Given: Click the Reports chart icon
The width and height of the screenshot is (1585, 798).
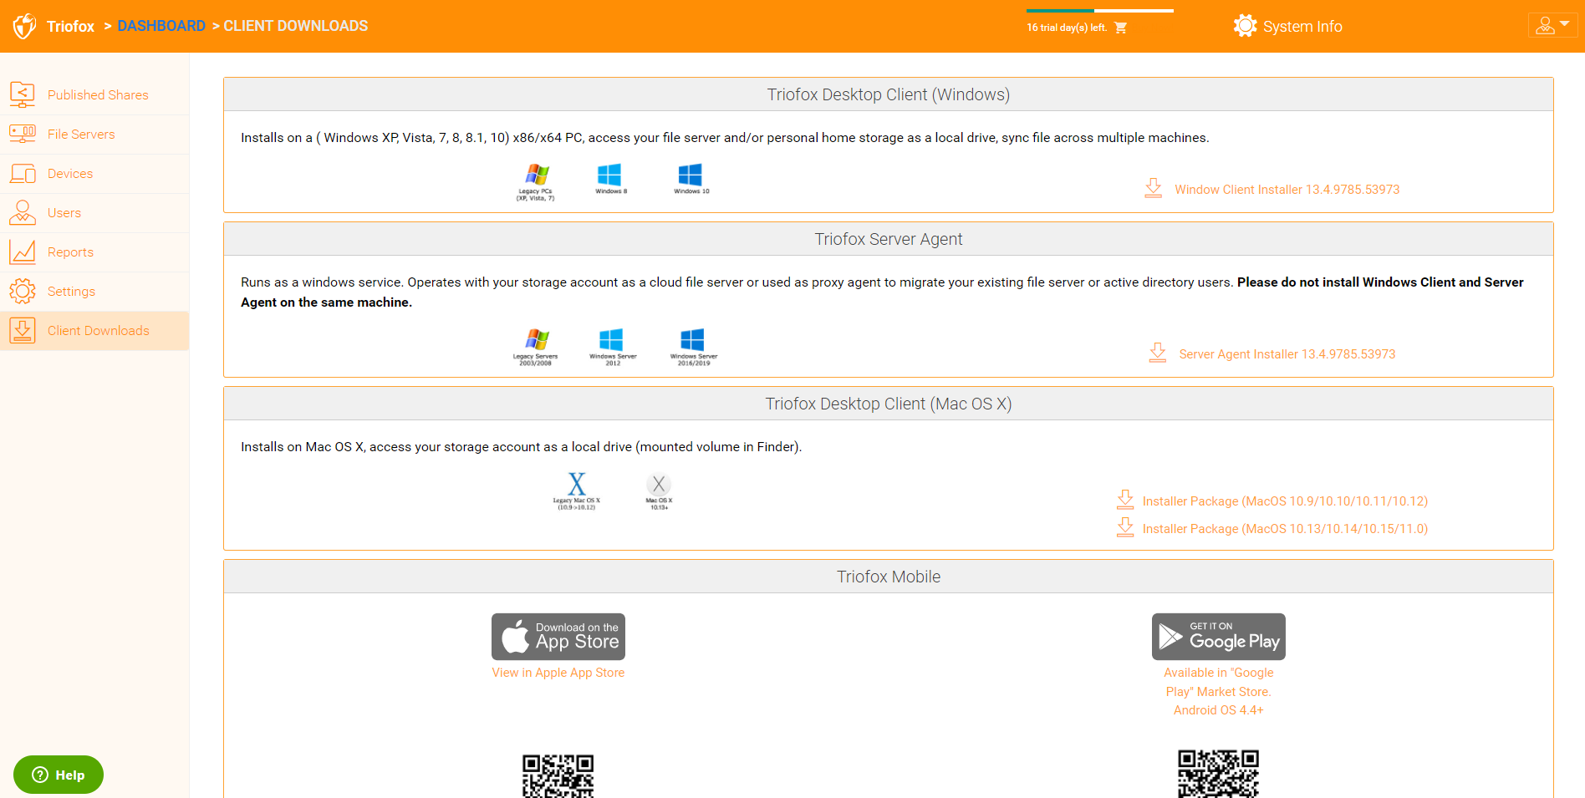Looking at the screenshot, I should point(23,252).
